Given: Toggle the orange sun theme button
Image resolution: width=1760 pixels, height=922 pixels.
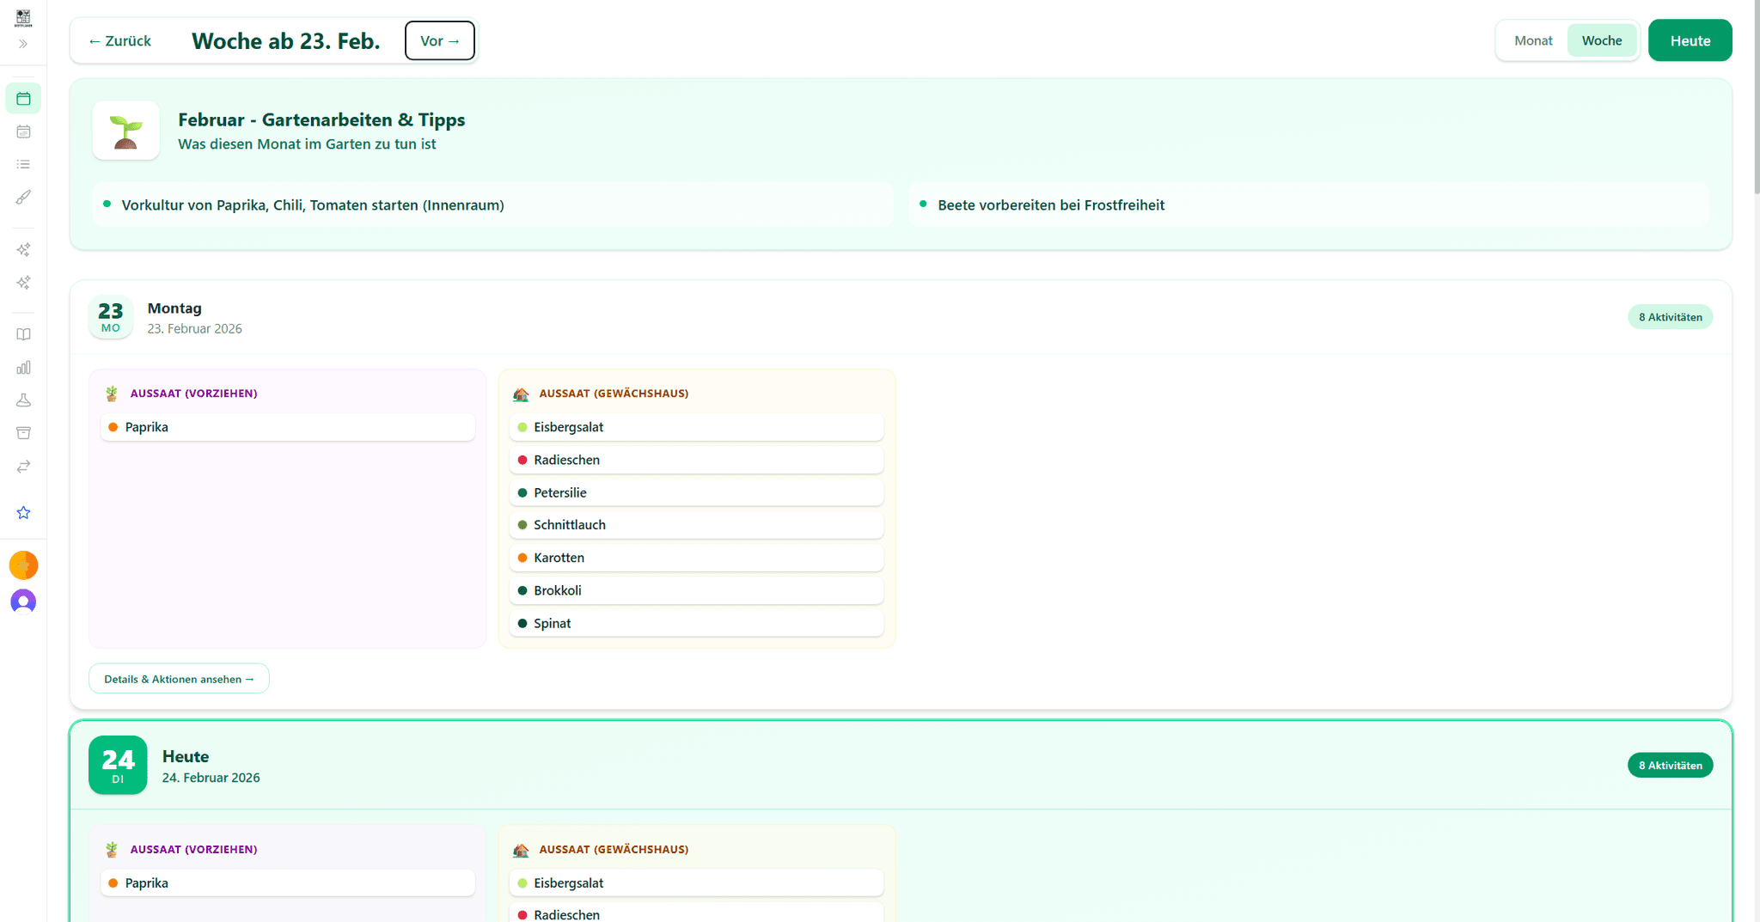Looking at the screenshot, I should 23,565.
